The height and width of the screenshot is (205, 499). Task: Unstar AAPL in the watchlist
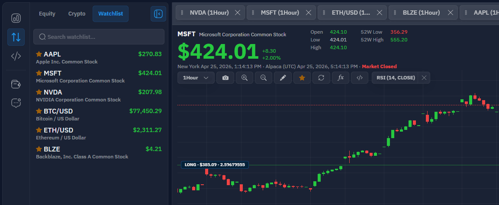pos(39,54)
